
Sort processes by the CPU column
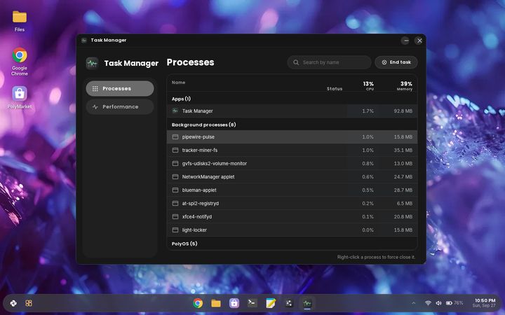coord(368,85)
